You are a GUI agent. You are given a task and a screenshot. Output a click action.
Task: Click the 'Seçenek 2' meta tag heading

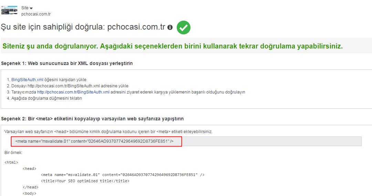click(x=92, y=119)
